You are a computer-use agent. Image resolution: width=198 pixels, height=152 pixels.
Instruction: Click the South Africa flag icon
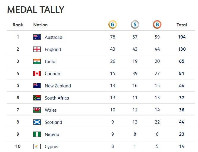tap(37, 98)
